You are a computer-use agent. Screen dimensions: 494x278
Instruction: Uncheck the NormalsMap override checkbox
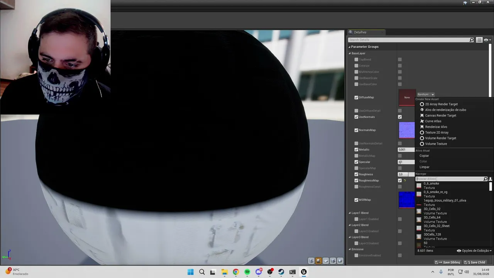pos(356,130)
